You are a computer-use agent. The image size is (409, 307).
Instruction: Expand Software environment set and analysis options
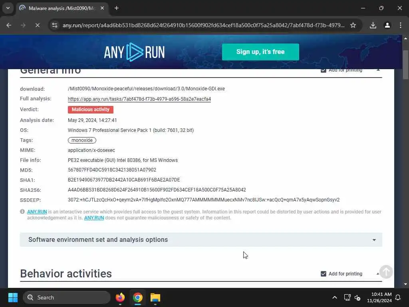[x=201, y=240]
